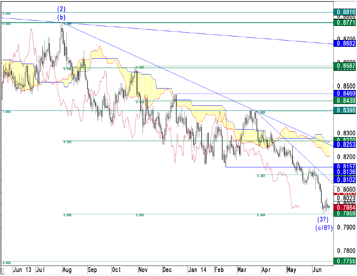357x276 pixels.
Task: Select the 0.8136 price level tag
Action: pos(344,172)
